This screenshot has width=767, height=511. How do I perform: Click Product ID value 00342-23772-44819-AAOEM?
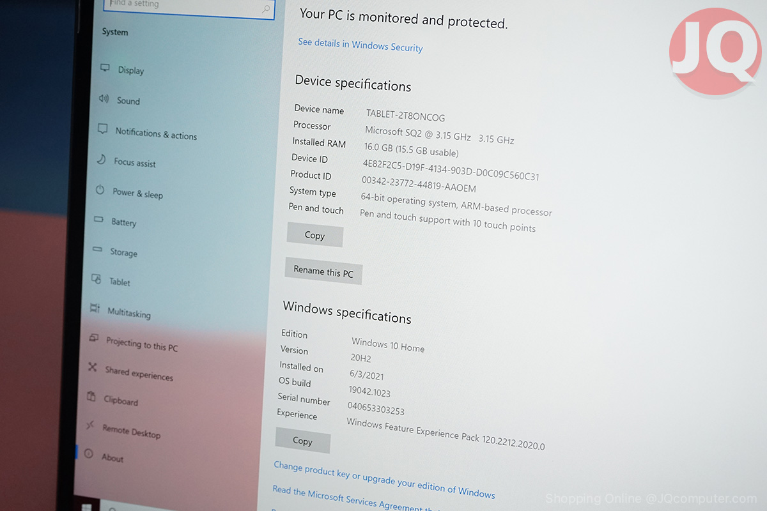(x=419, y=184)
